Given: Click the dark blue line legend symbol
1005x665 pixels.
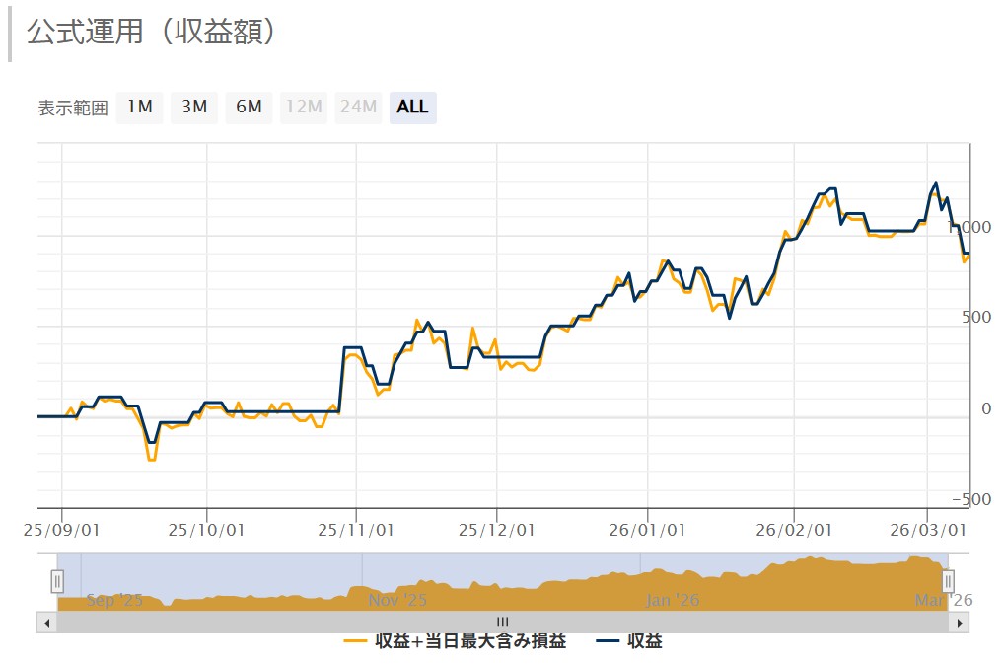Looking at the screenshot, I should [609, 642].
